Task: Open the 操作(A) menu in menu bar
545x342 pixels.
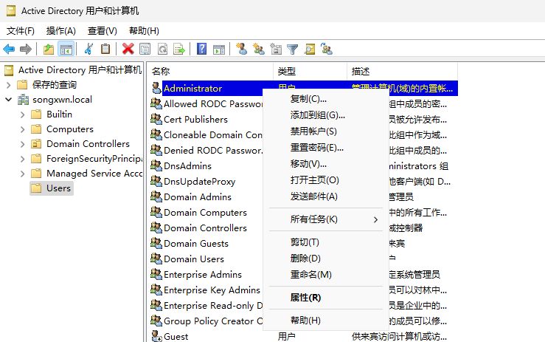Action: click(61, 31)
